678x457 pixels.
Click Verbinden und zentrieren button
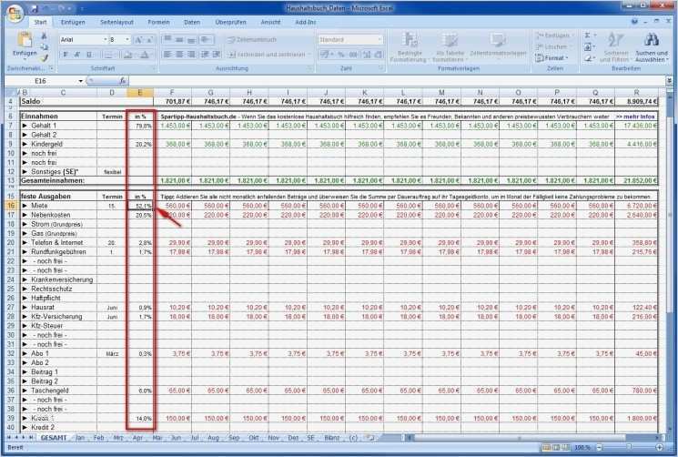click(268, 55)
